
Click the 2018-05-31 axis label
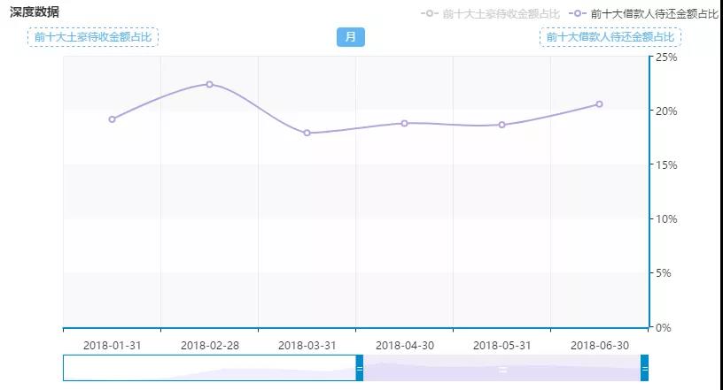point(502,345)
